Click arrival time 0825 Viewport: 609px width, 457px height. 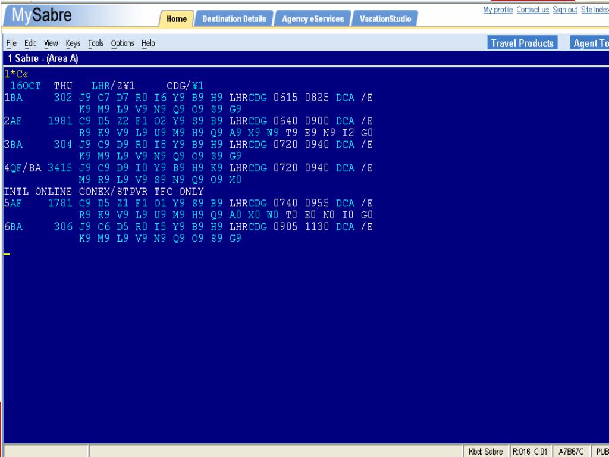[x=317, y=98]
